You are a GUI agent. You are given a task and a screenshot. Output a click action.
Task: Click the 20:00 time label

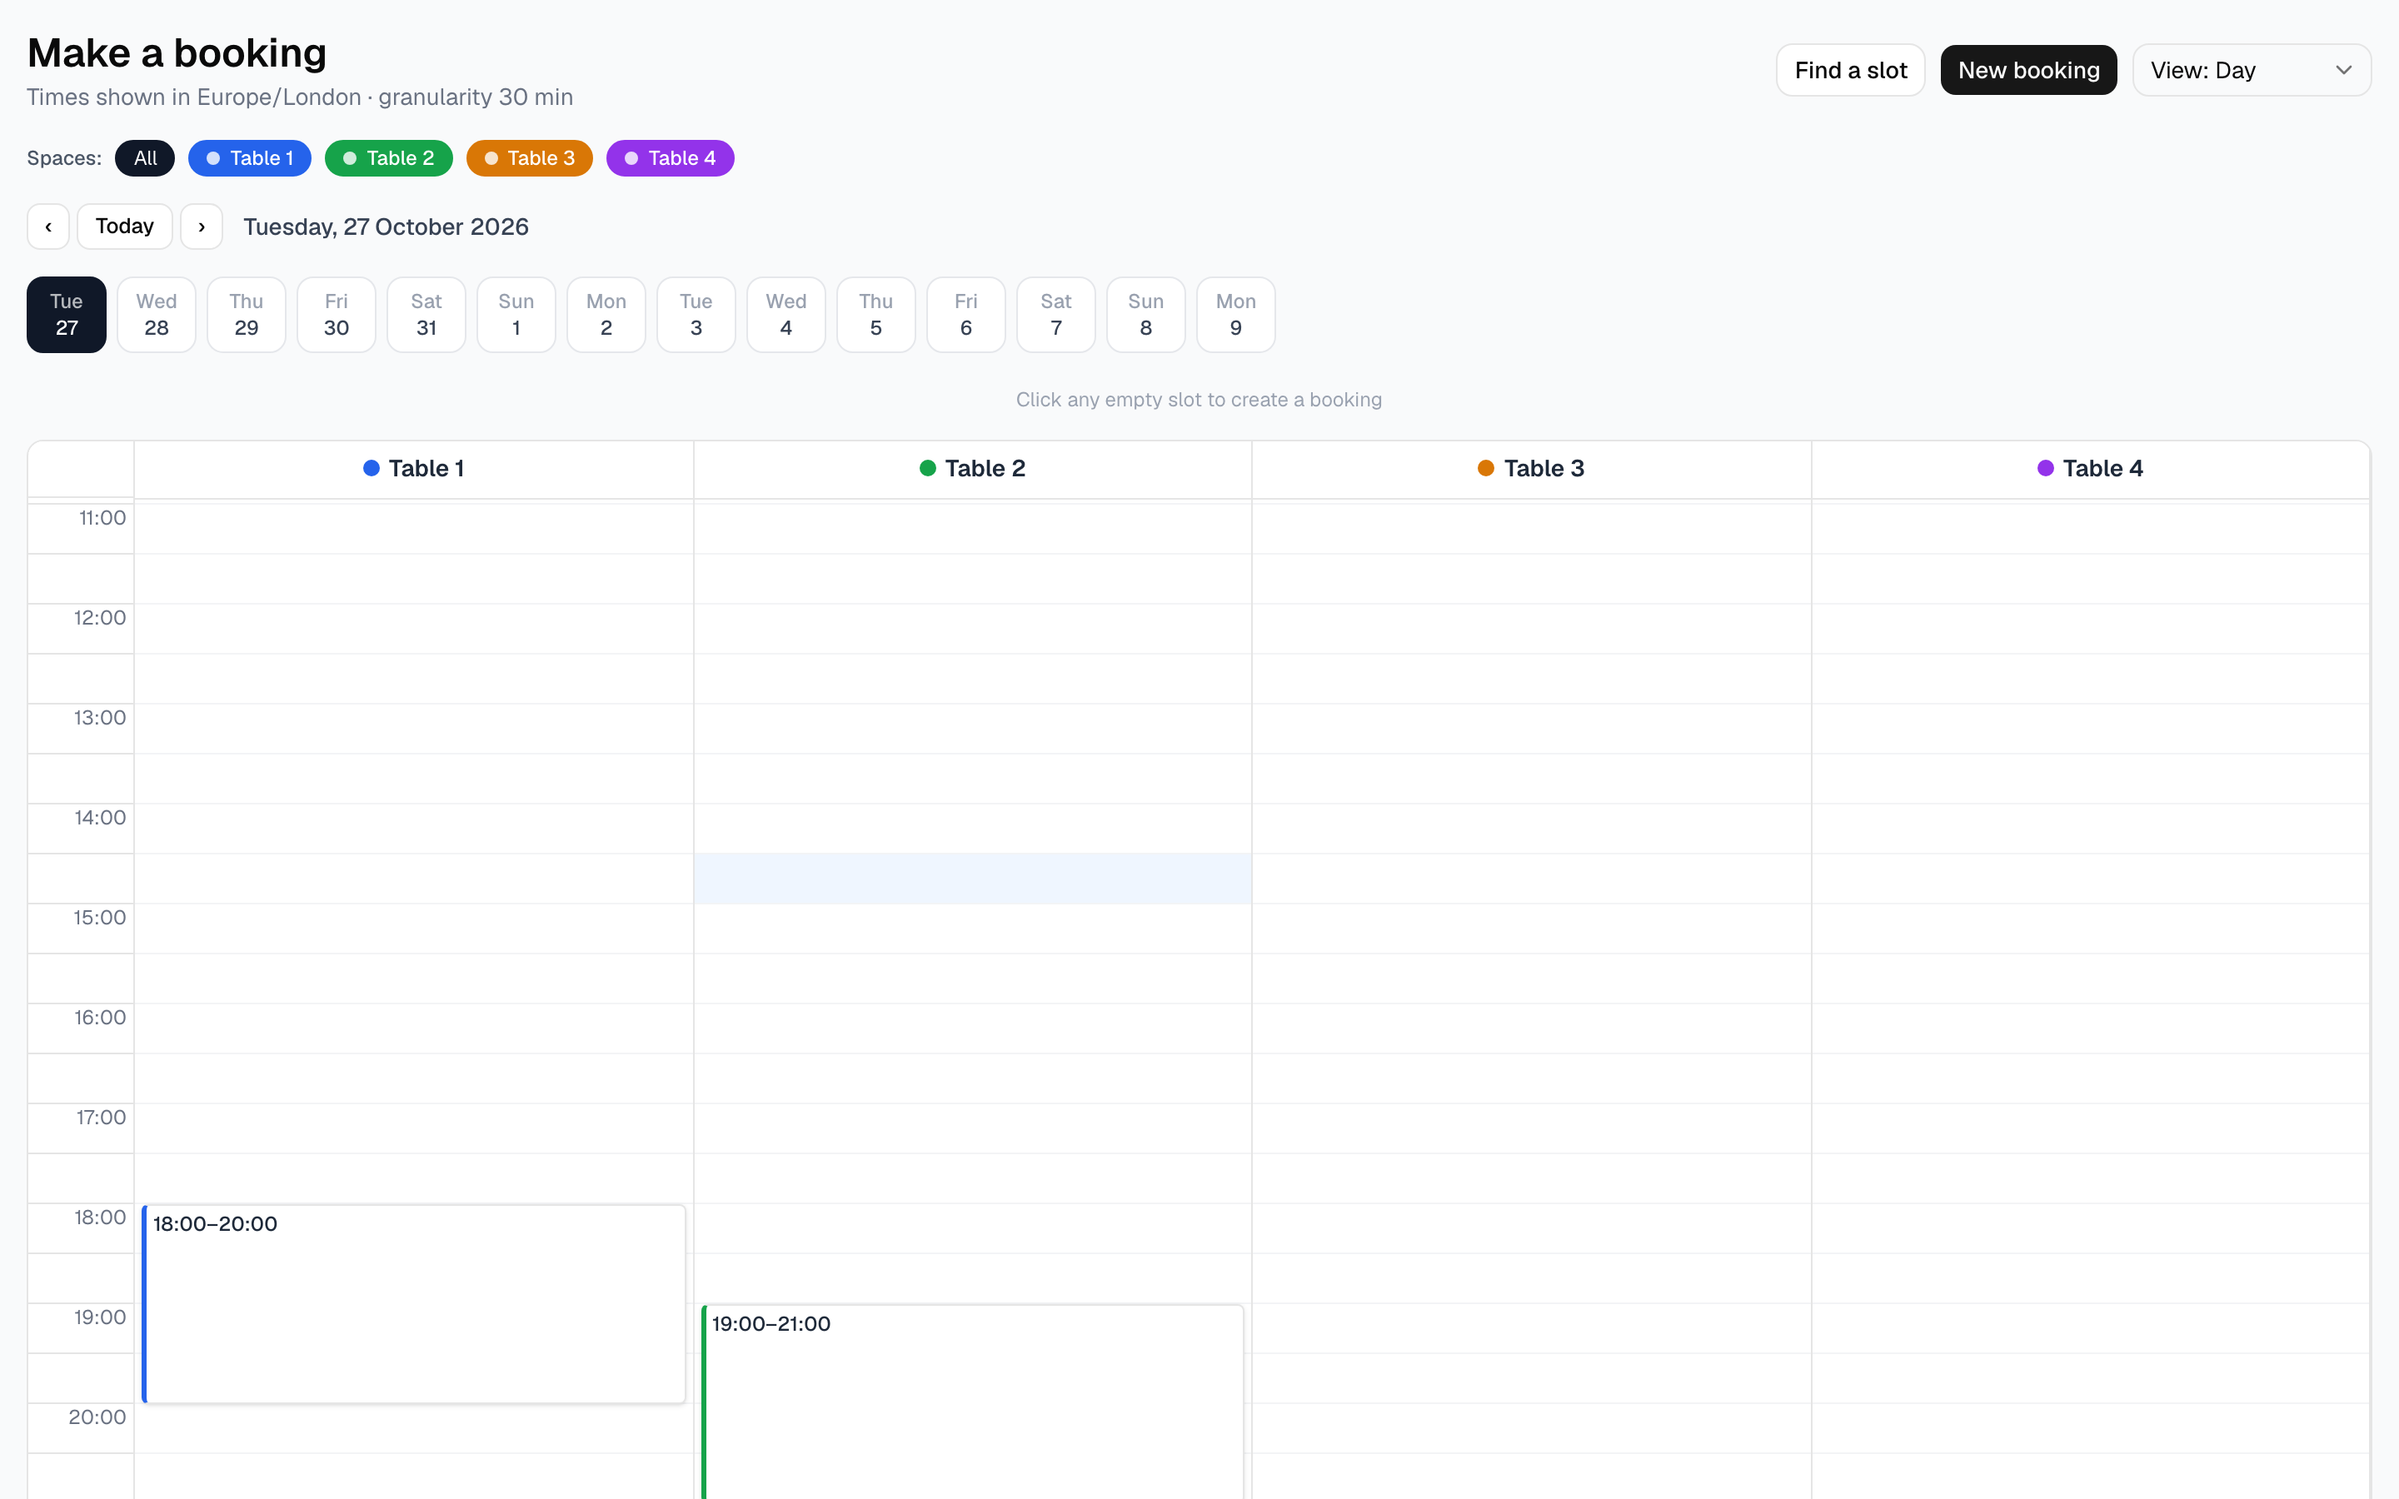pos(97,1417)
